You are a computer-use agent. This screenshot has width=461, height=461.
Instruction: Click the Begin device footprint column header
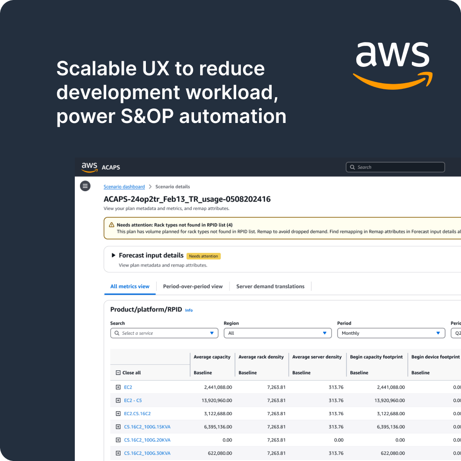click(435, 357)
